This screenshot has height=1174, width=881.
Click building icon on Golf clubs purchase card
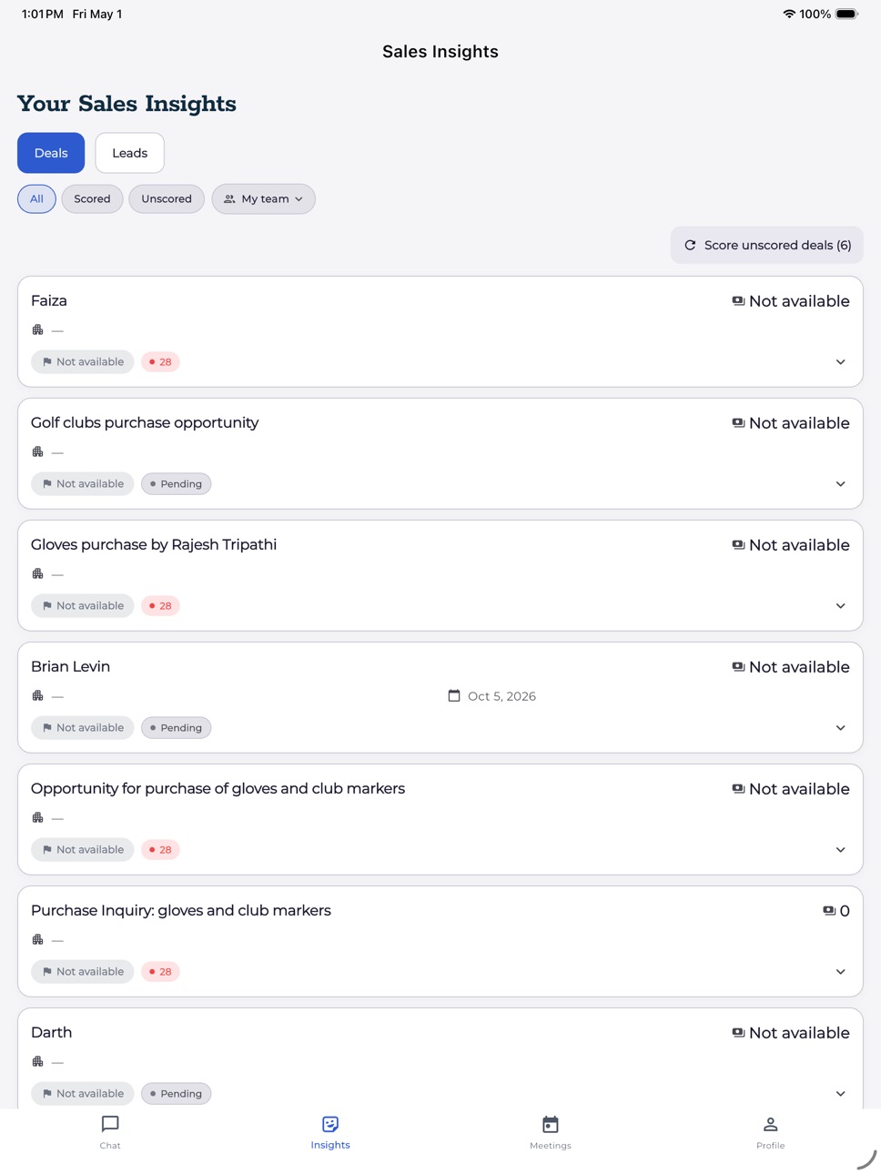point(37,452)
